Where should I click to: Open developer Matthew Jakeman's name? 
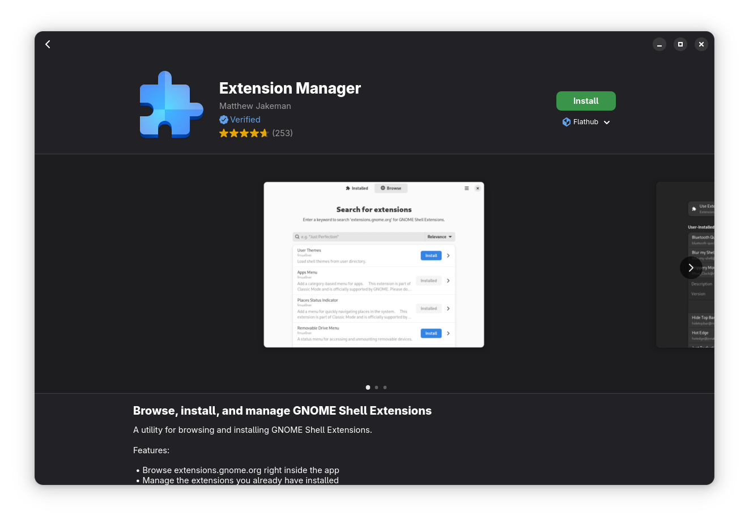(x=255, y=106)
